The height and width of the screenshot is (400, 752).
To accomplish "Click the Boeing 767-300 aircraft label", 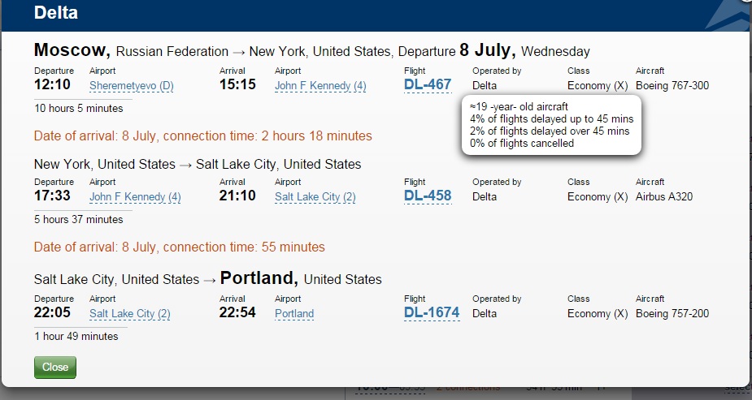I will 672,86.
